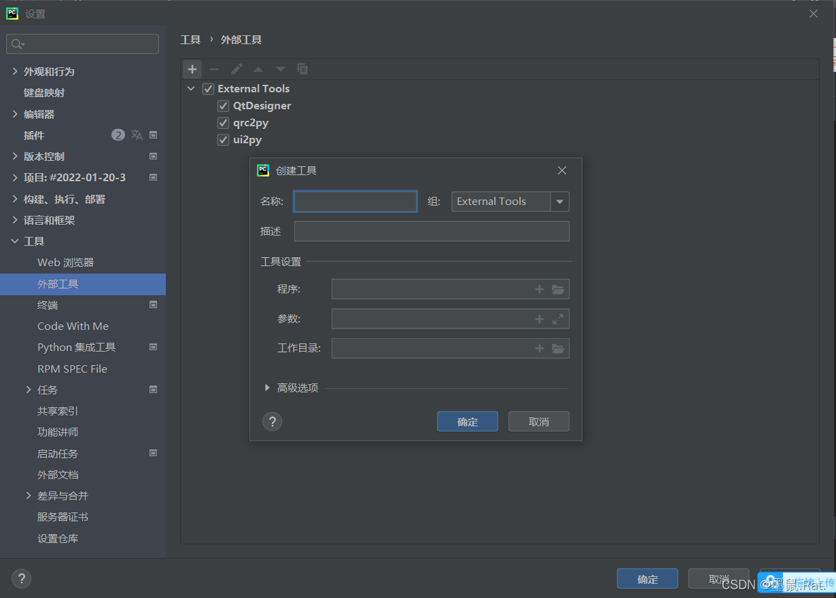Select ui2py tool row
This screenshot has height=598, width=836.
pyautogui.click(x=247, y=140)
